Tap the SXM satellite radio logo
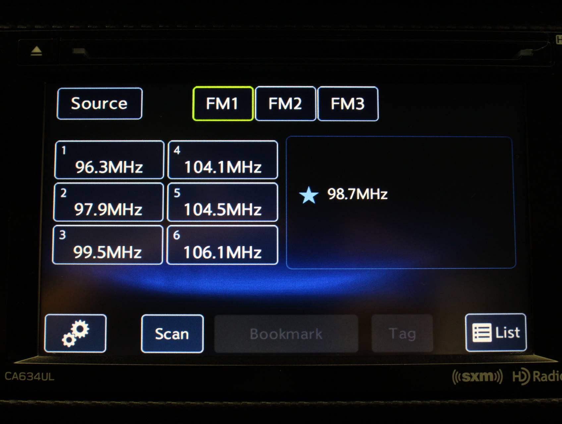 [x=477, y=377]
